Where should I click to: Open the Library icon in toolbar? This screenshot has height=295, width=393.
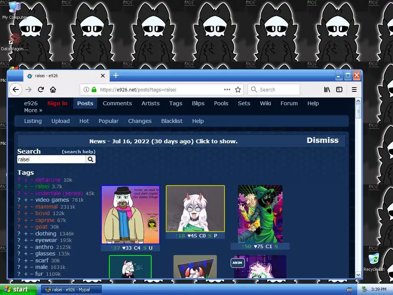click(327, 89)
